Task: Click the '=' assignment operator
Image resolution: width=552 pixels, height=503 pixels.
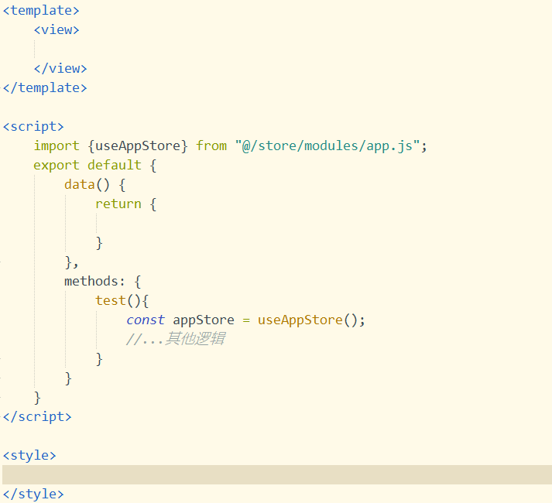Action: (x=246, y=320)
